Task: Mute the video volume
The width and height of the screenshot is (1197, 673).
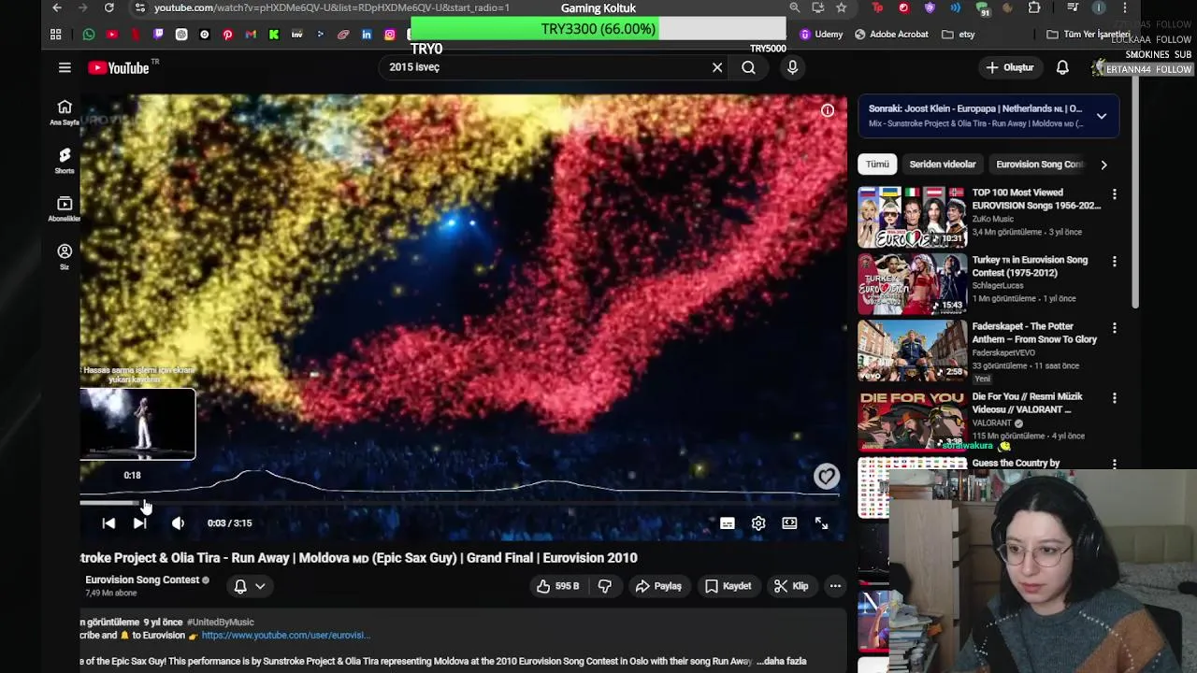Action: (178, 523)
